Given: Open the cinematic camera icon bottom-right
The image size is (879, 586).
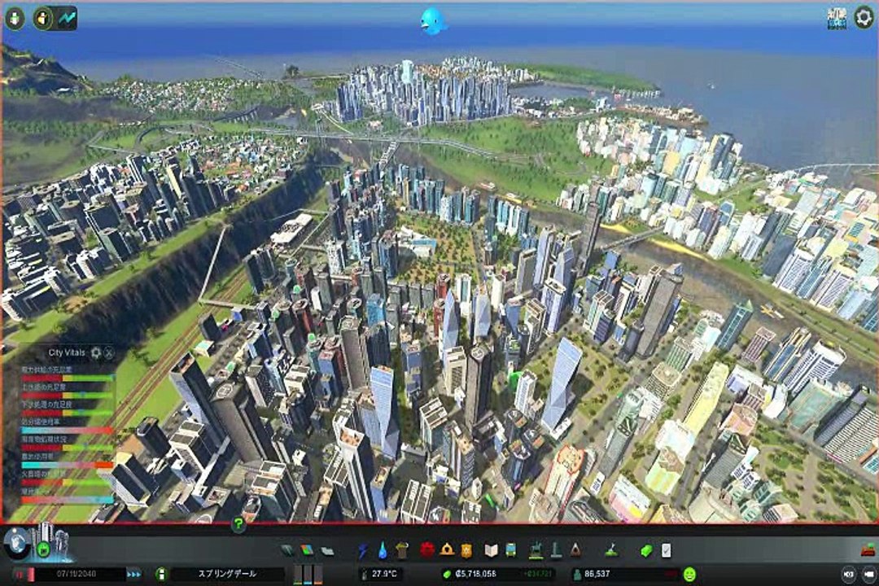Looking at the screenshot, I should pos(868,575).
